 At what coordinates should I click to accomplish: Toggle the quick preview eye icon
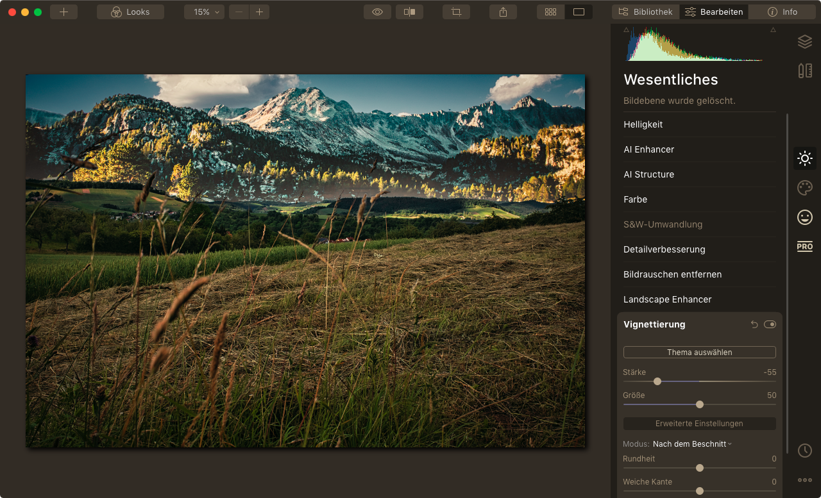pos(377,12)
